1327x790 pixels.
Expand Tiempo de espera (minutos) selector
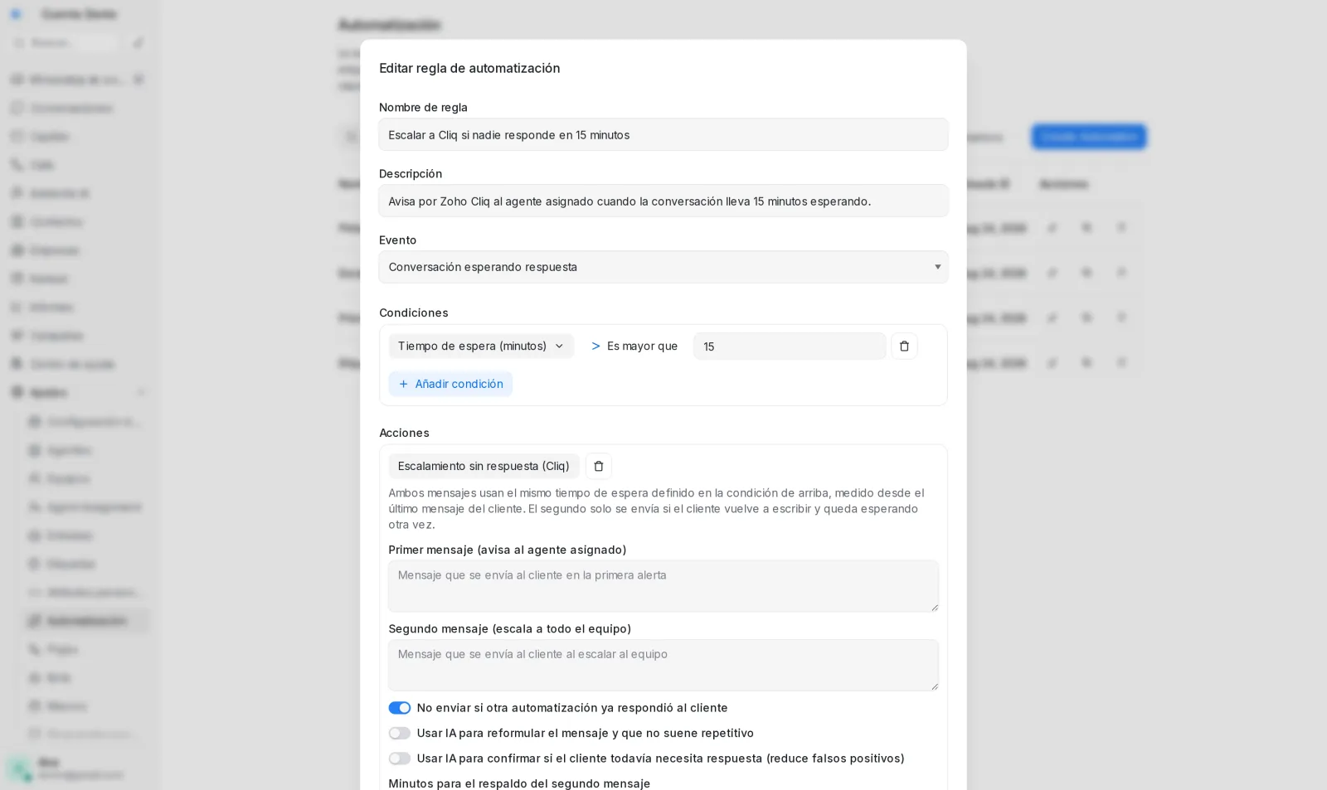click(481, 347)
